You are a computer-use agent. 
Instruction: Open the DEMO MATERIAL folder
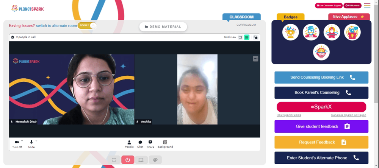coord(163,27)
